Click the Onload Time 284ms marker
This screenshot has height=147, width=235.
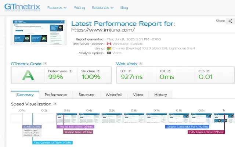pyautogui.click(x=78, y=132)
